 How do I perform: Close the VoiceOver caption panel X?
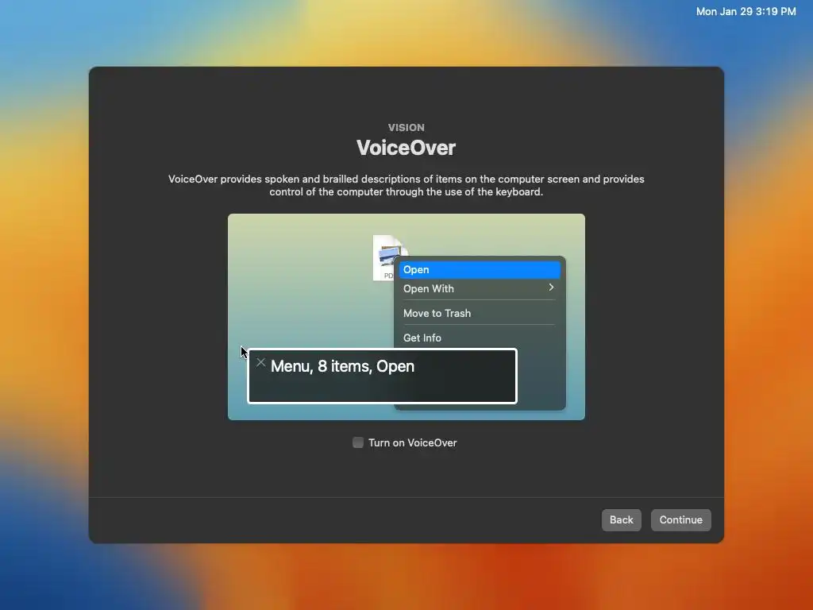click(x=260, y=362)
